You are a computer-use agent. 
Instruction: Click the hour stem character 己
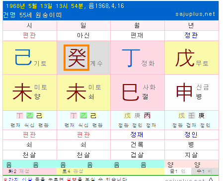pyautogui.click(x=23, y=57)
